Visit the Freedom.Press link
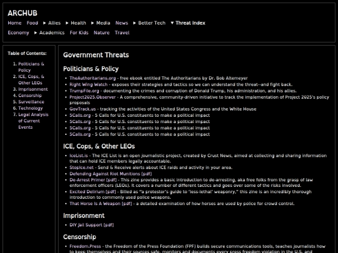The height and width of the screenshot is (253, 338). pyautogui.click(x=85, y=246)
